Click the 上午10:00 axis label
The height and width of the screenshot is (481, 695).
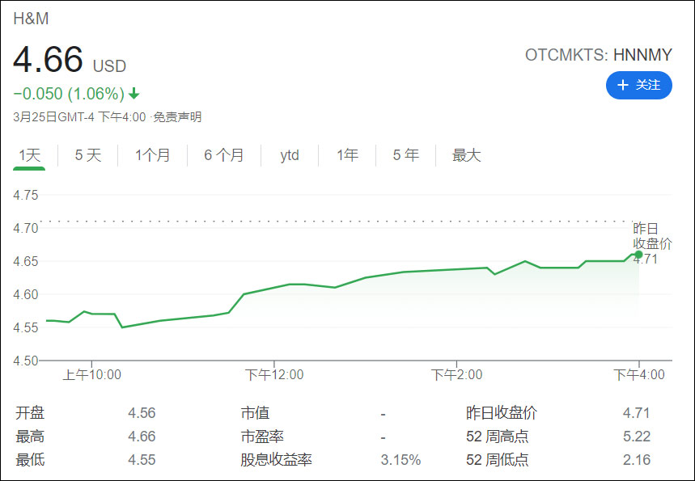coord(91,375)
